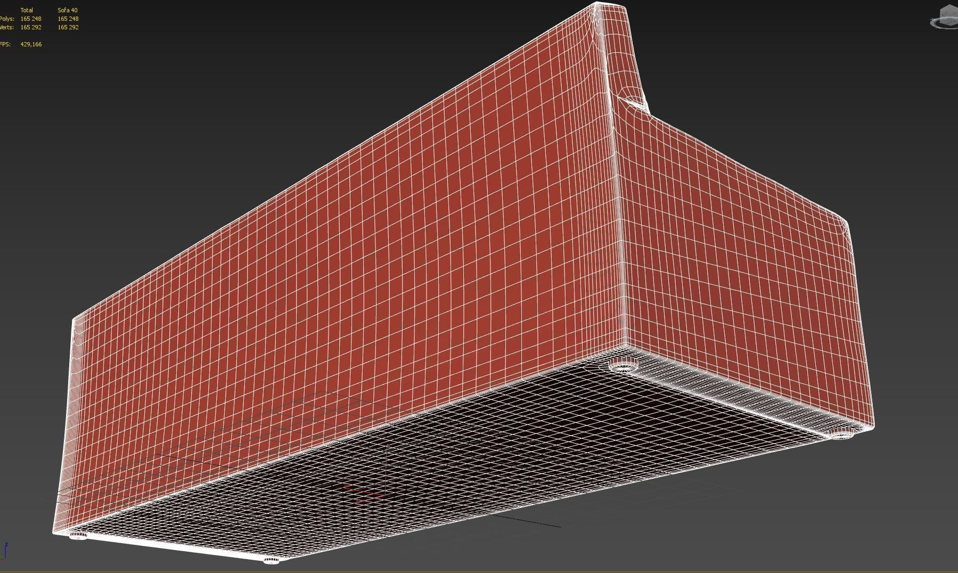
Task: Click the "Verts:" statistics row label
Action: 6,27
